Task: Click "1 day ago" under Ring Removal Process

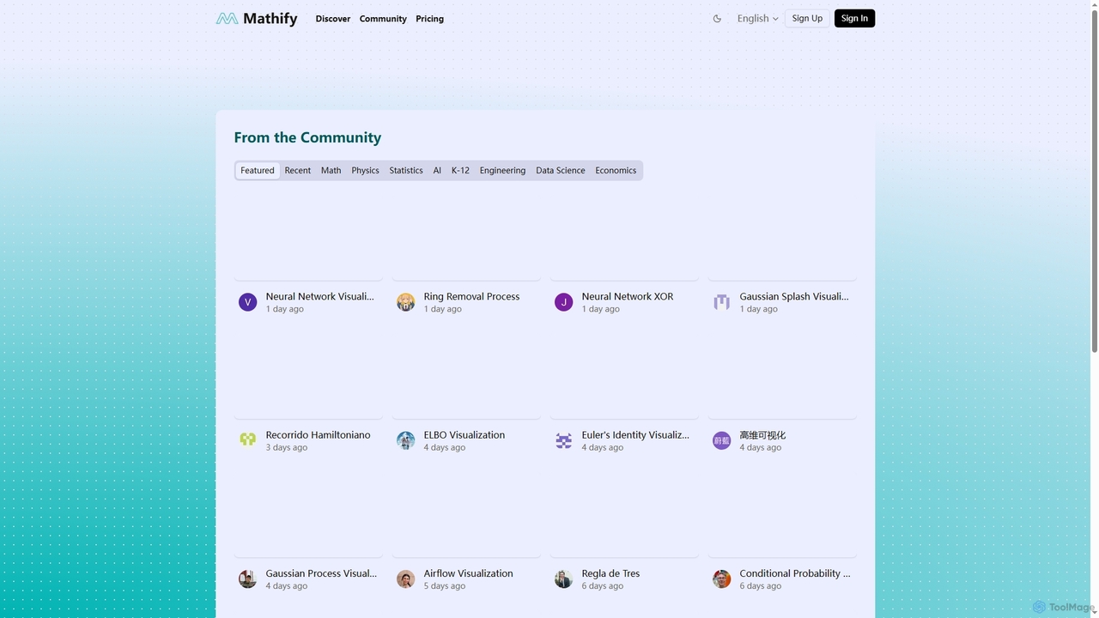Action: click(x=443, y=309)
